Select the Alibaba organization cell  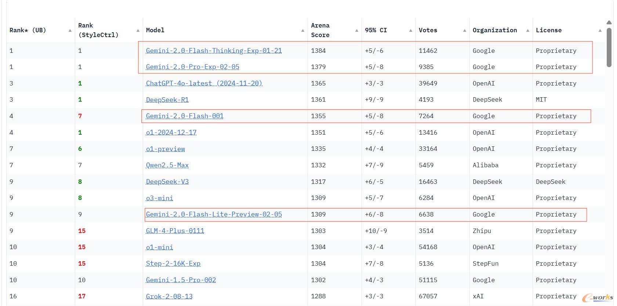click(x=485, y=165)
